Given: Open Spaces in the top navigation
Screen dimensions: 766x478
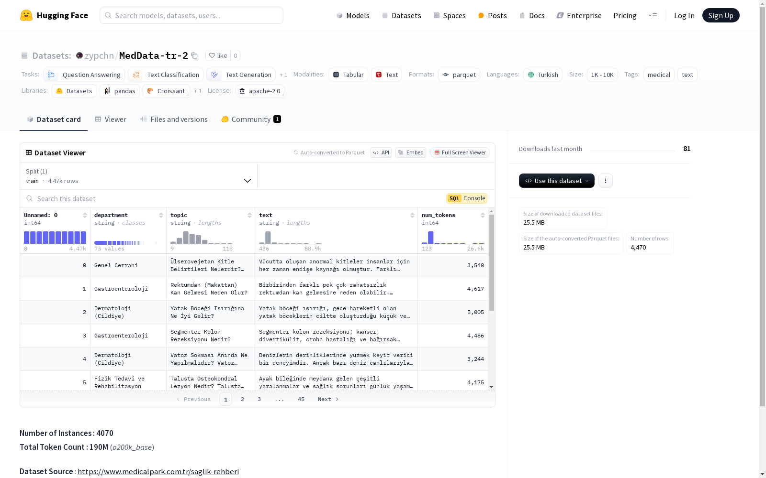Looking at the screenshot, I should click(x=449, y=15).
